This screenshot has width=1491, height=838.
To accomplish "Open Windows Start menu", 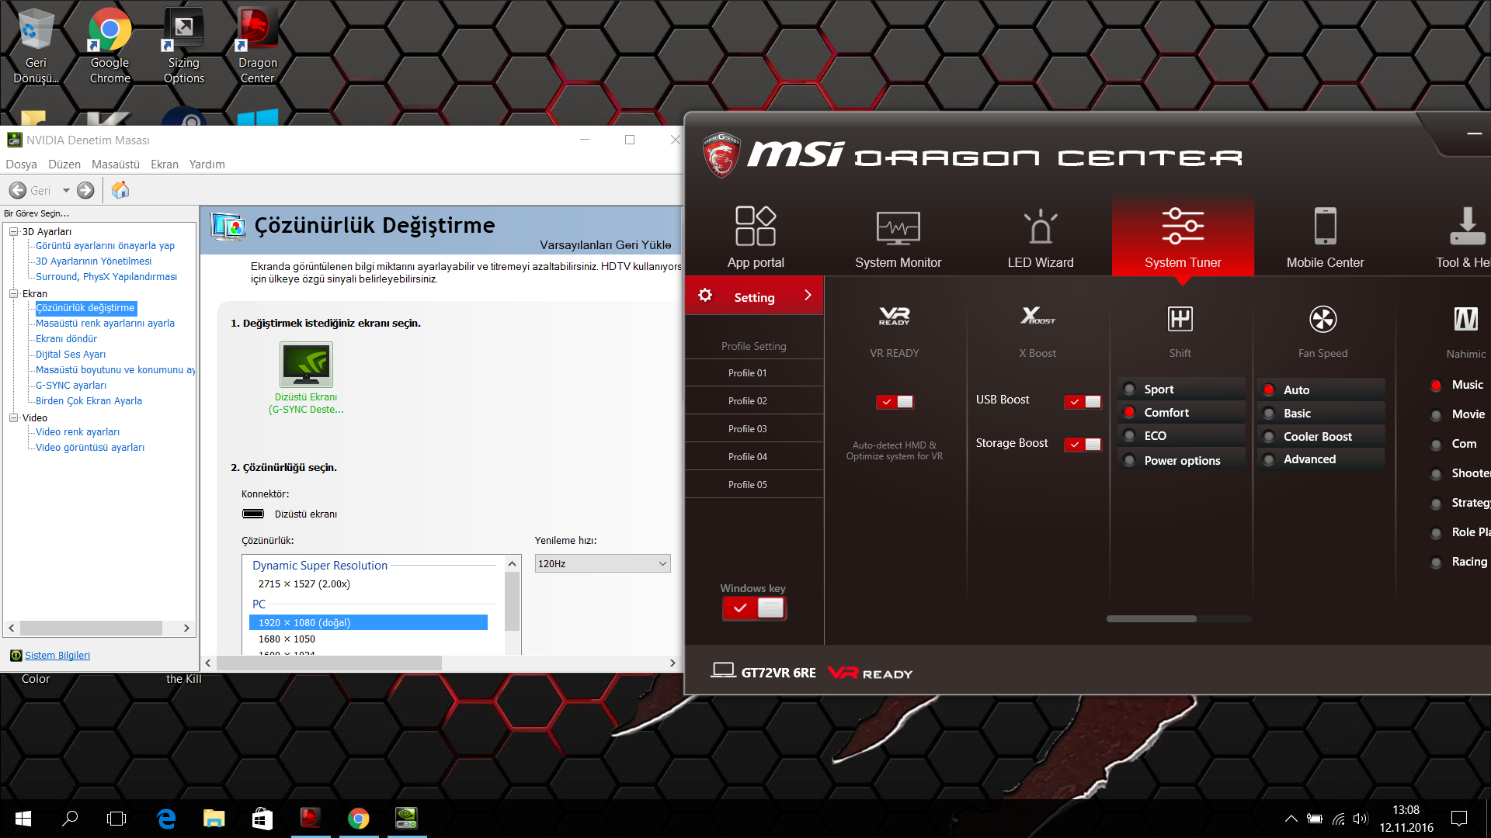I will pyautogui.click(x=23, y=819).
